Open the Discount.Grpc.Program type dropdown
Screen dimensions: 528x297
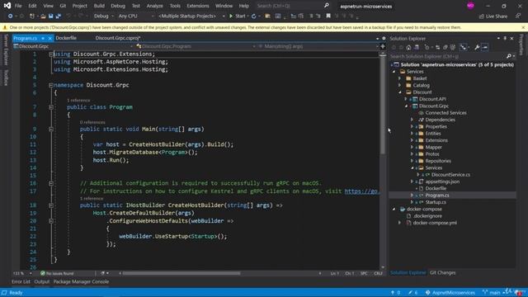pyautogui.click(x=196, y=46)
